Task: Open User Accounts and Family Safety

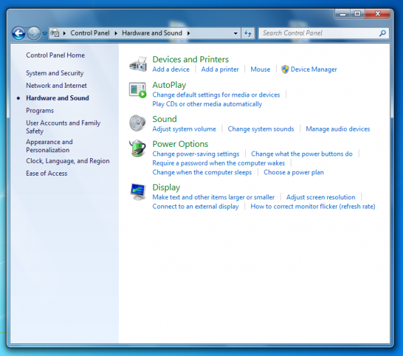Action: click(63, 127)
